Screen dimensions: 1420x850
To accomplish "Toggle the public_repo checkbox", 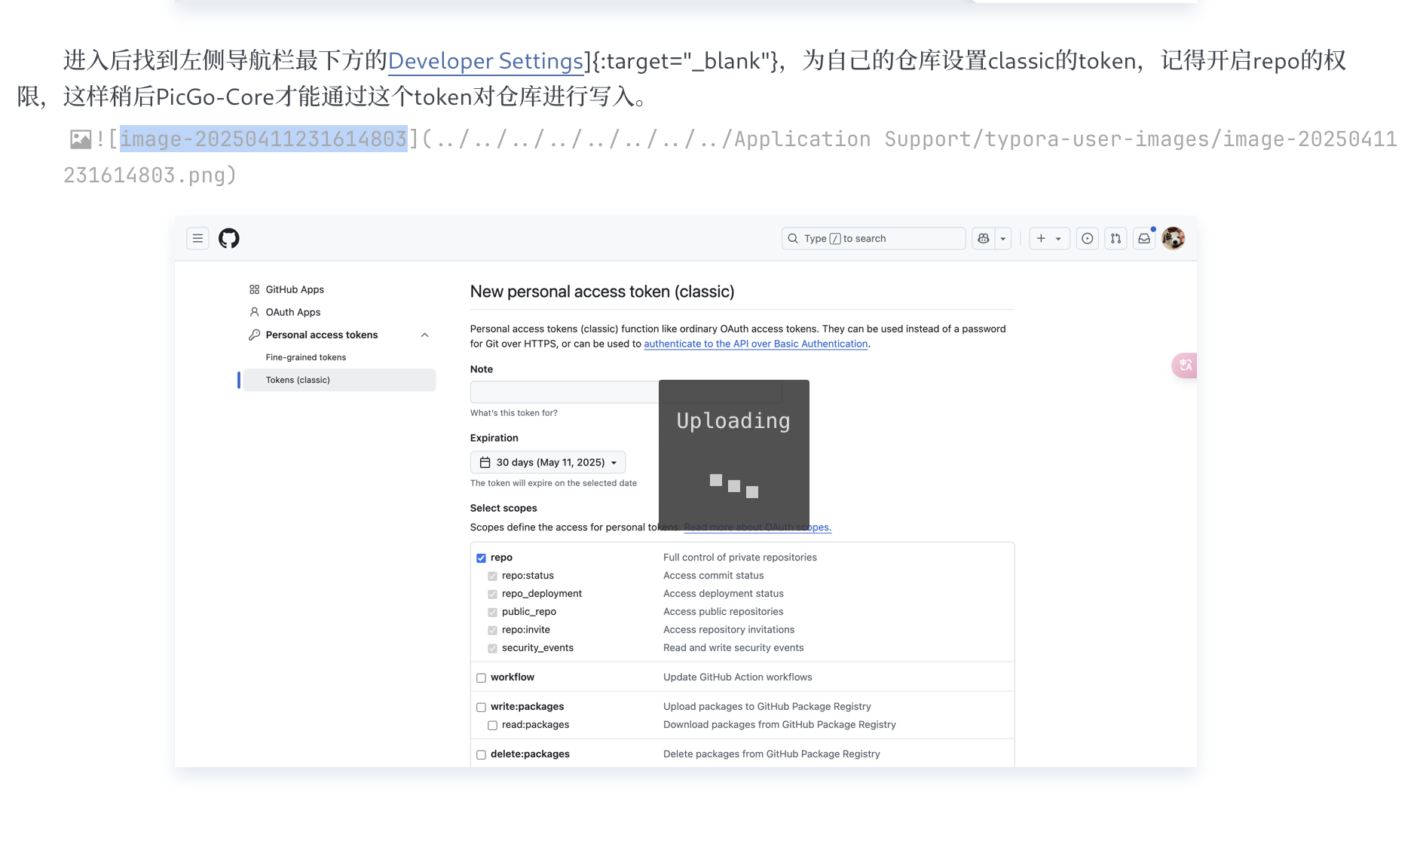I will (x=492, y=613).
